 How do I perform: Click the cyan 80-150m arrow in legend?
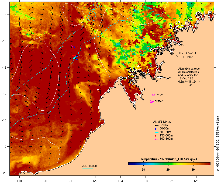pos(156,132)
